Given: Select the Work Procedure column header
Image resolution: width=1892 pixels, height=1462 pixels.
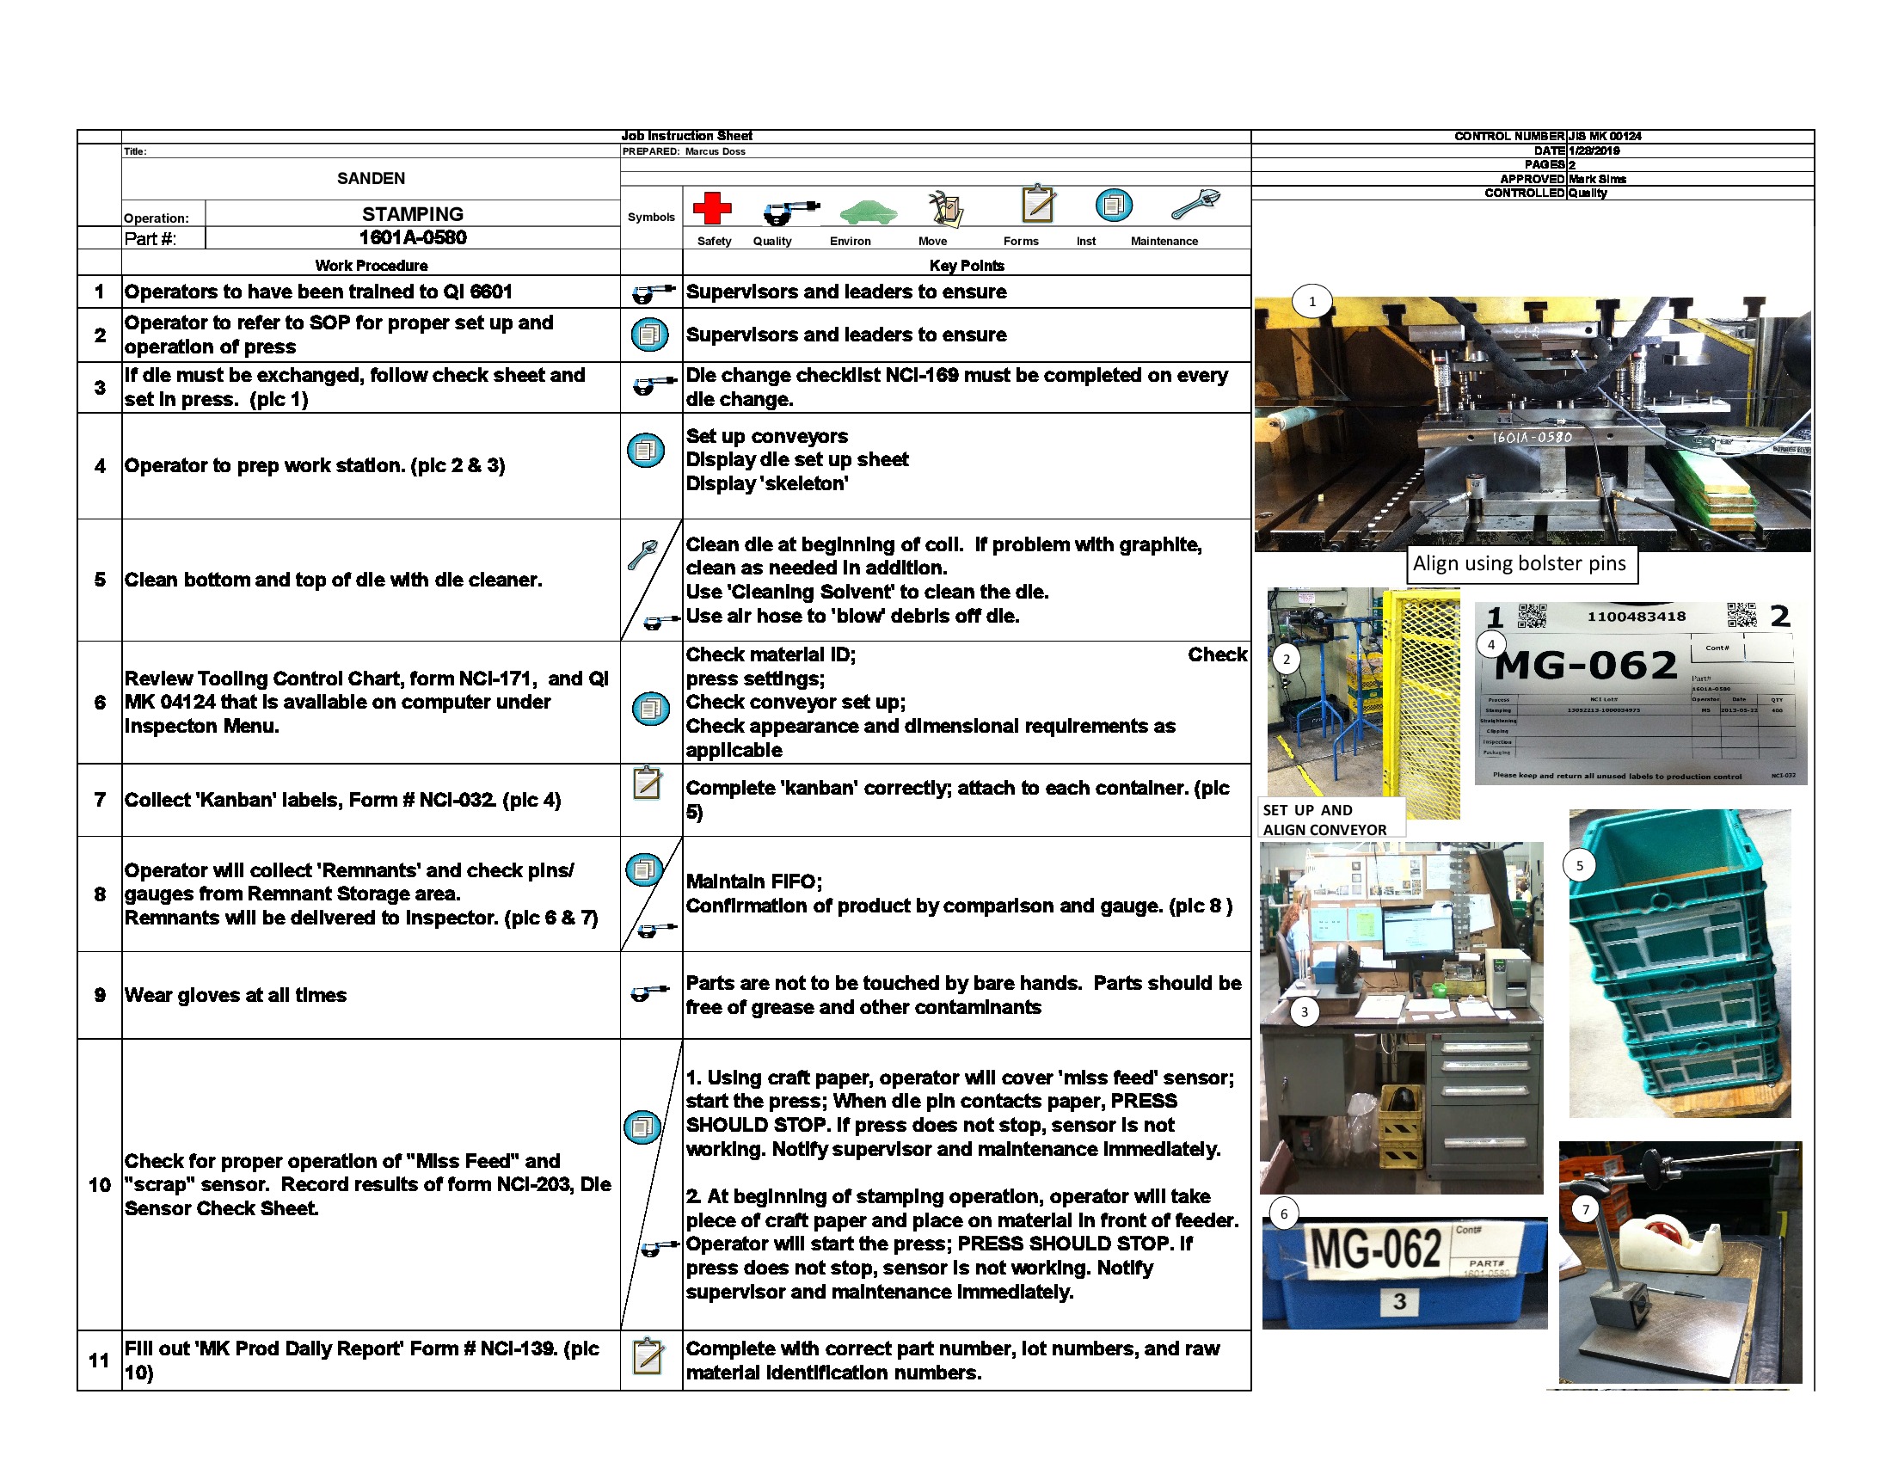Looking at the screenshot, I should [371, 266].
